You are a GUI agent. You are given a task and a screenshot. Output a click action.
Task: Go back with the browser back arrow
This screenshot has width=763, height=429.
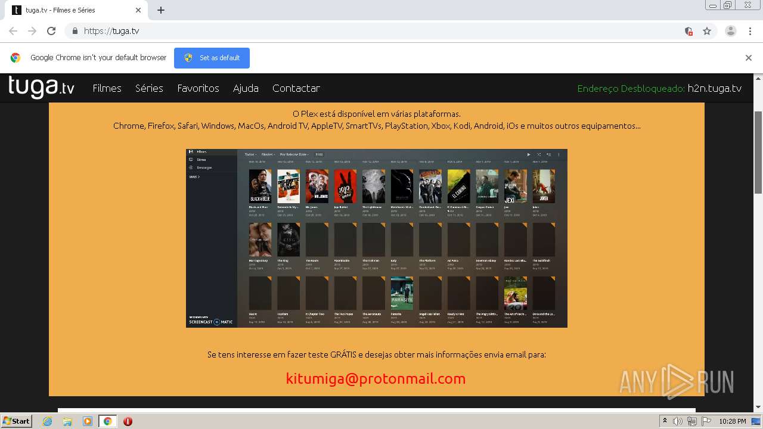point(13,31)
